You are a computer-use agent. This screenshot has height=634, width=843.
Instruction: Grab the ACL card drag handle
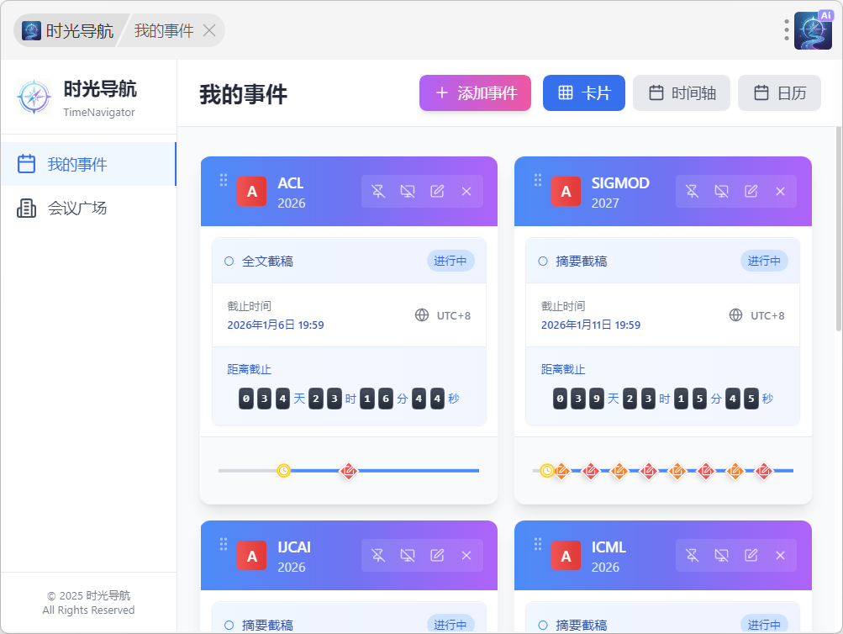click(x=224, y=180)
